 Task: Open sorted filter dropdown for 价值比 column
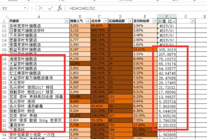(174, 21)
